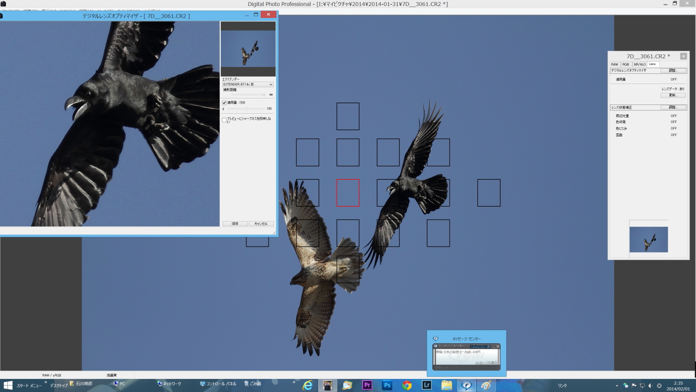Expand the desktop toolbar overflow chevron
Viewport: 696px width, 392px height.
(x=294, y=382)
